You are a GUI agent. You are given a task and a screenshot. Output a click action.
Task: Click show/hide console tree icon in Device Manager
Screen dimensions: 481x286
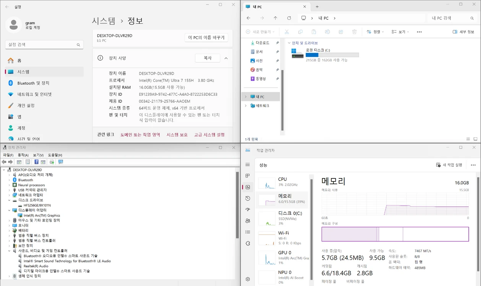tap(19, 162)
